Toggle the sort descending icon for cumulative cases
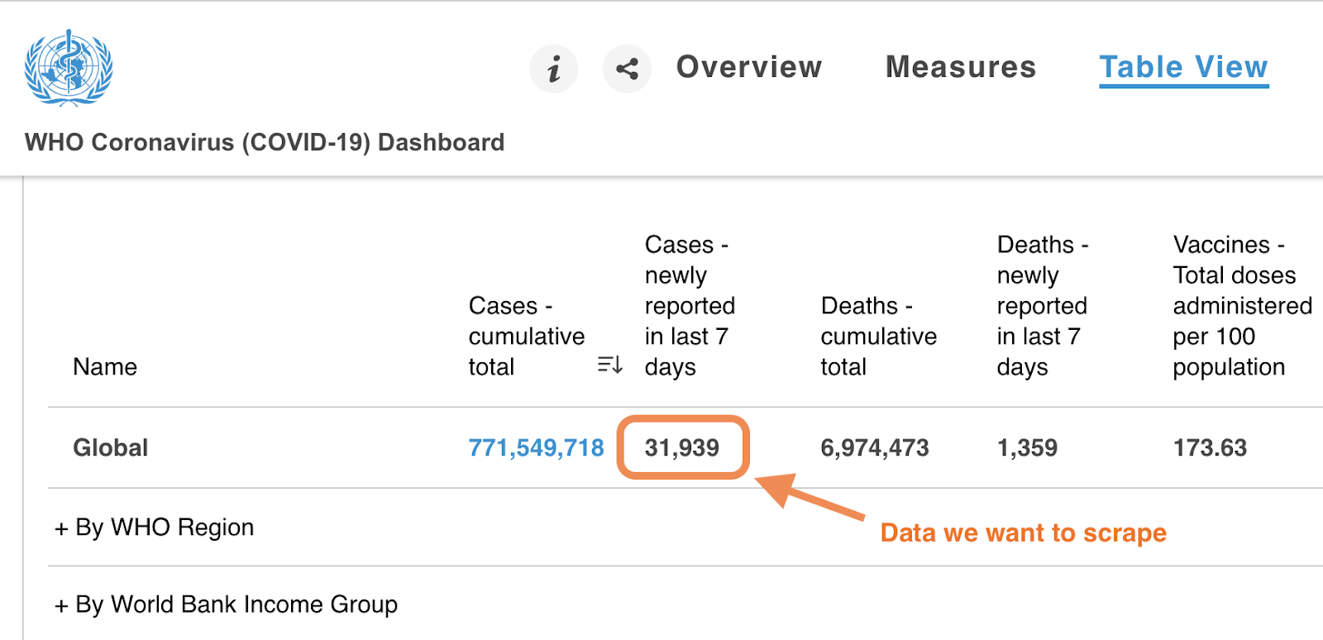1323x640 pixels. click(609, 365)
